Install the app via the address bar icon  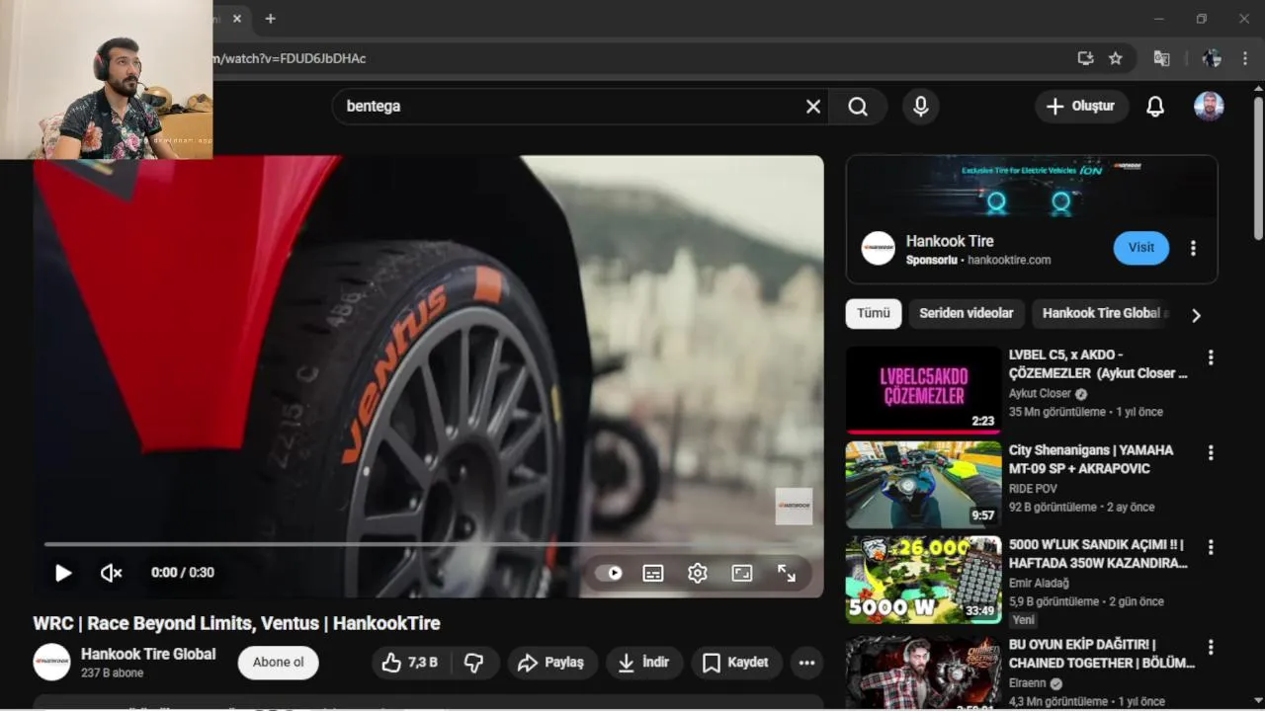point(1085,58)
